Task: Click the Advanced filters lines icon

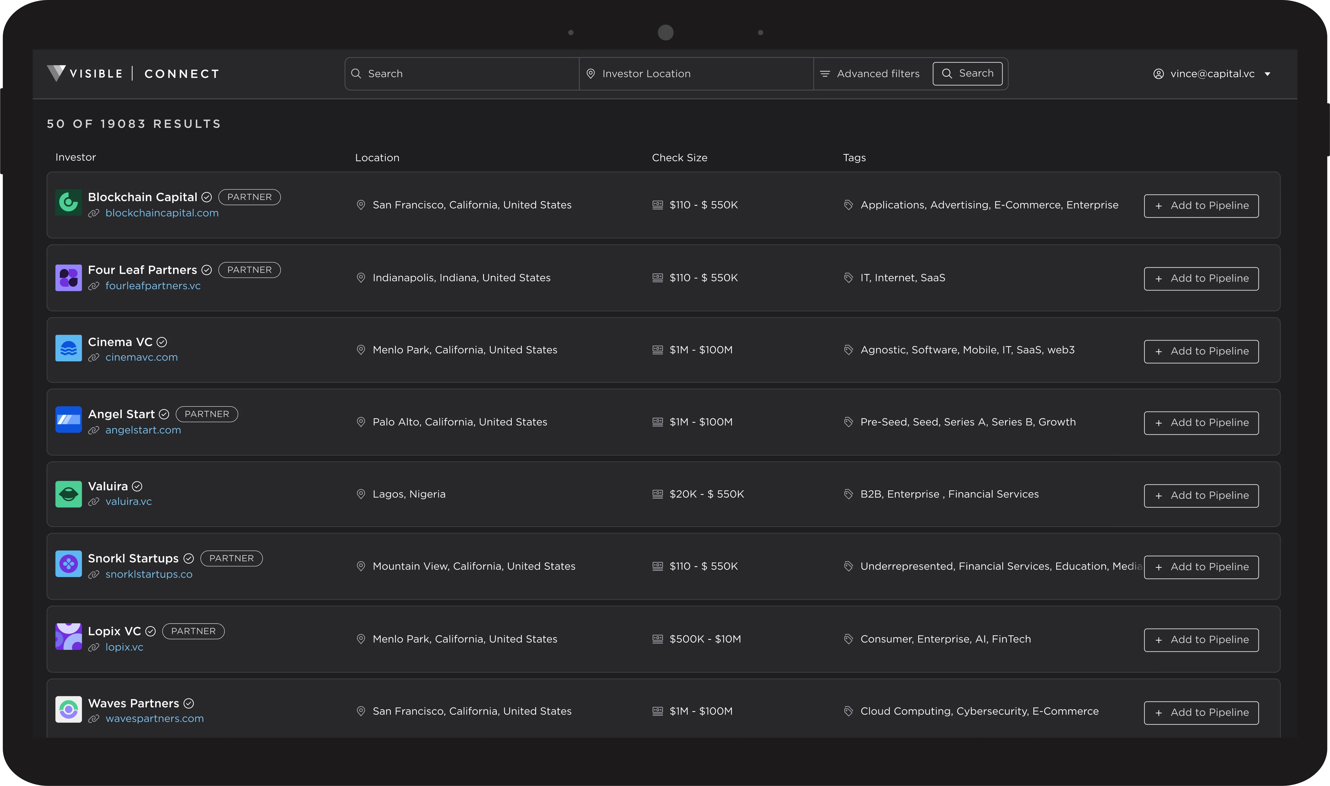Action: click(x=825, y=74)
